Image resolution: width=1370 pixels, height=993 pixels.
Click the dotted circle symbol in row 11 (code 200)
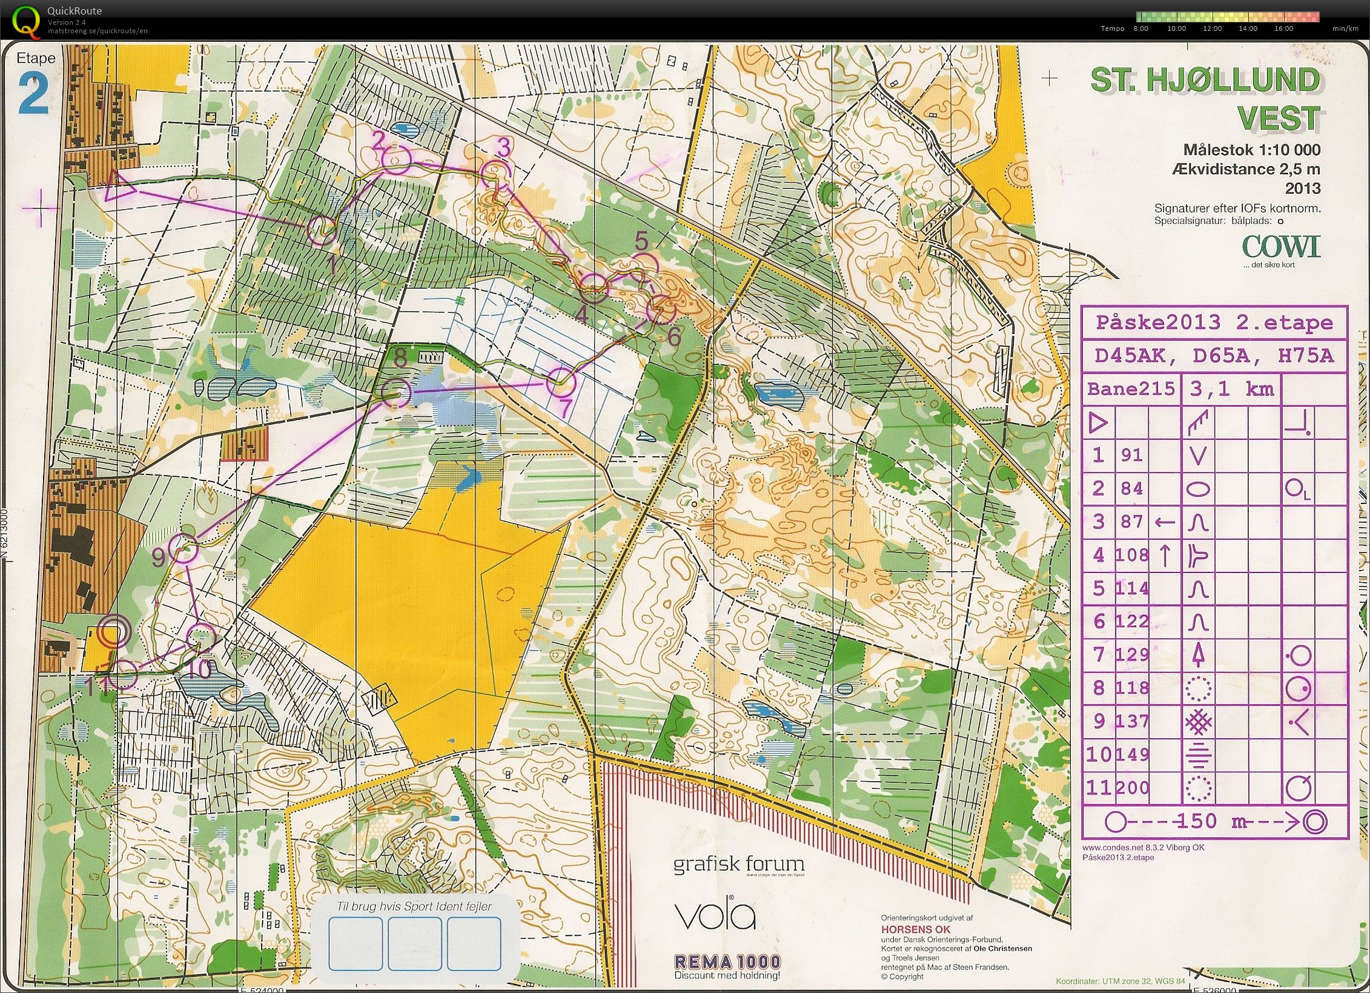1198,788
